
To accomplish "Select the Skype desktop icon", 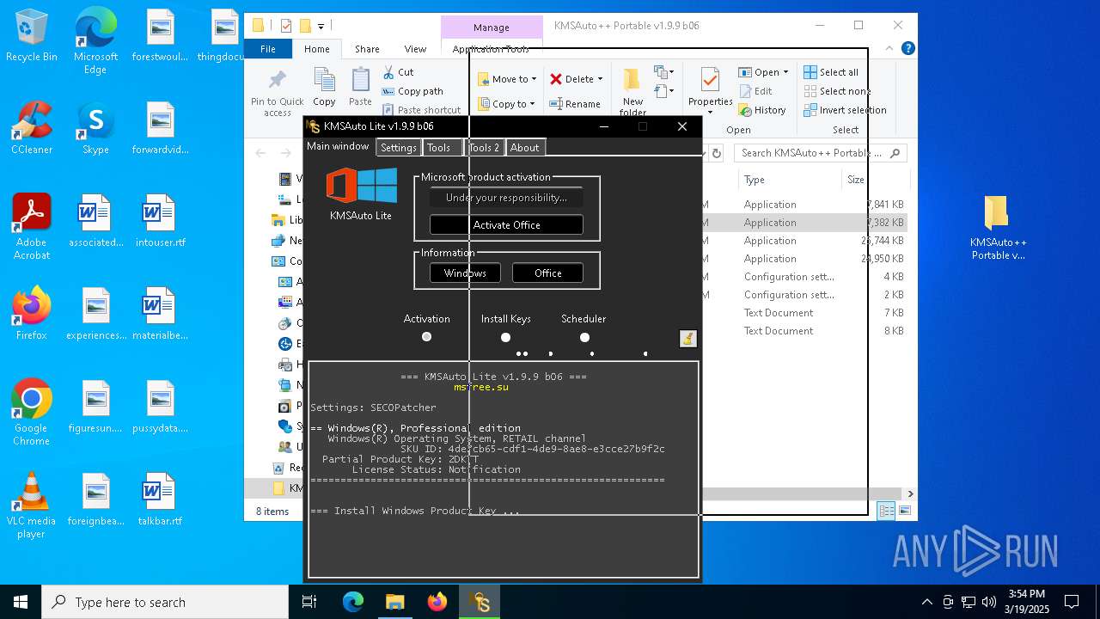I will (x=95, y=129).
